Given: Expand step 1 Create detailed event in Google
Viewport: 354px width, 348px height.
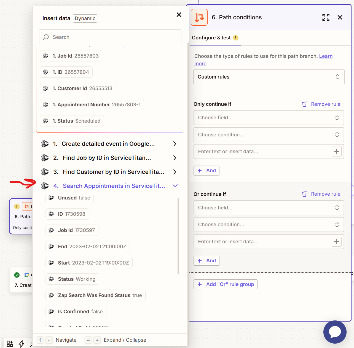Looking at the screenshot, I should coord(175,144).
